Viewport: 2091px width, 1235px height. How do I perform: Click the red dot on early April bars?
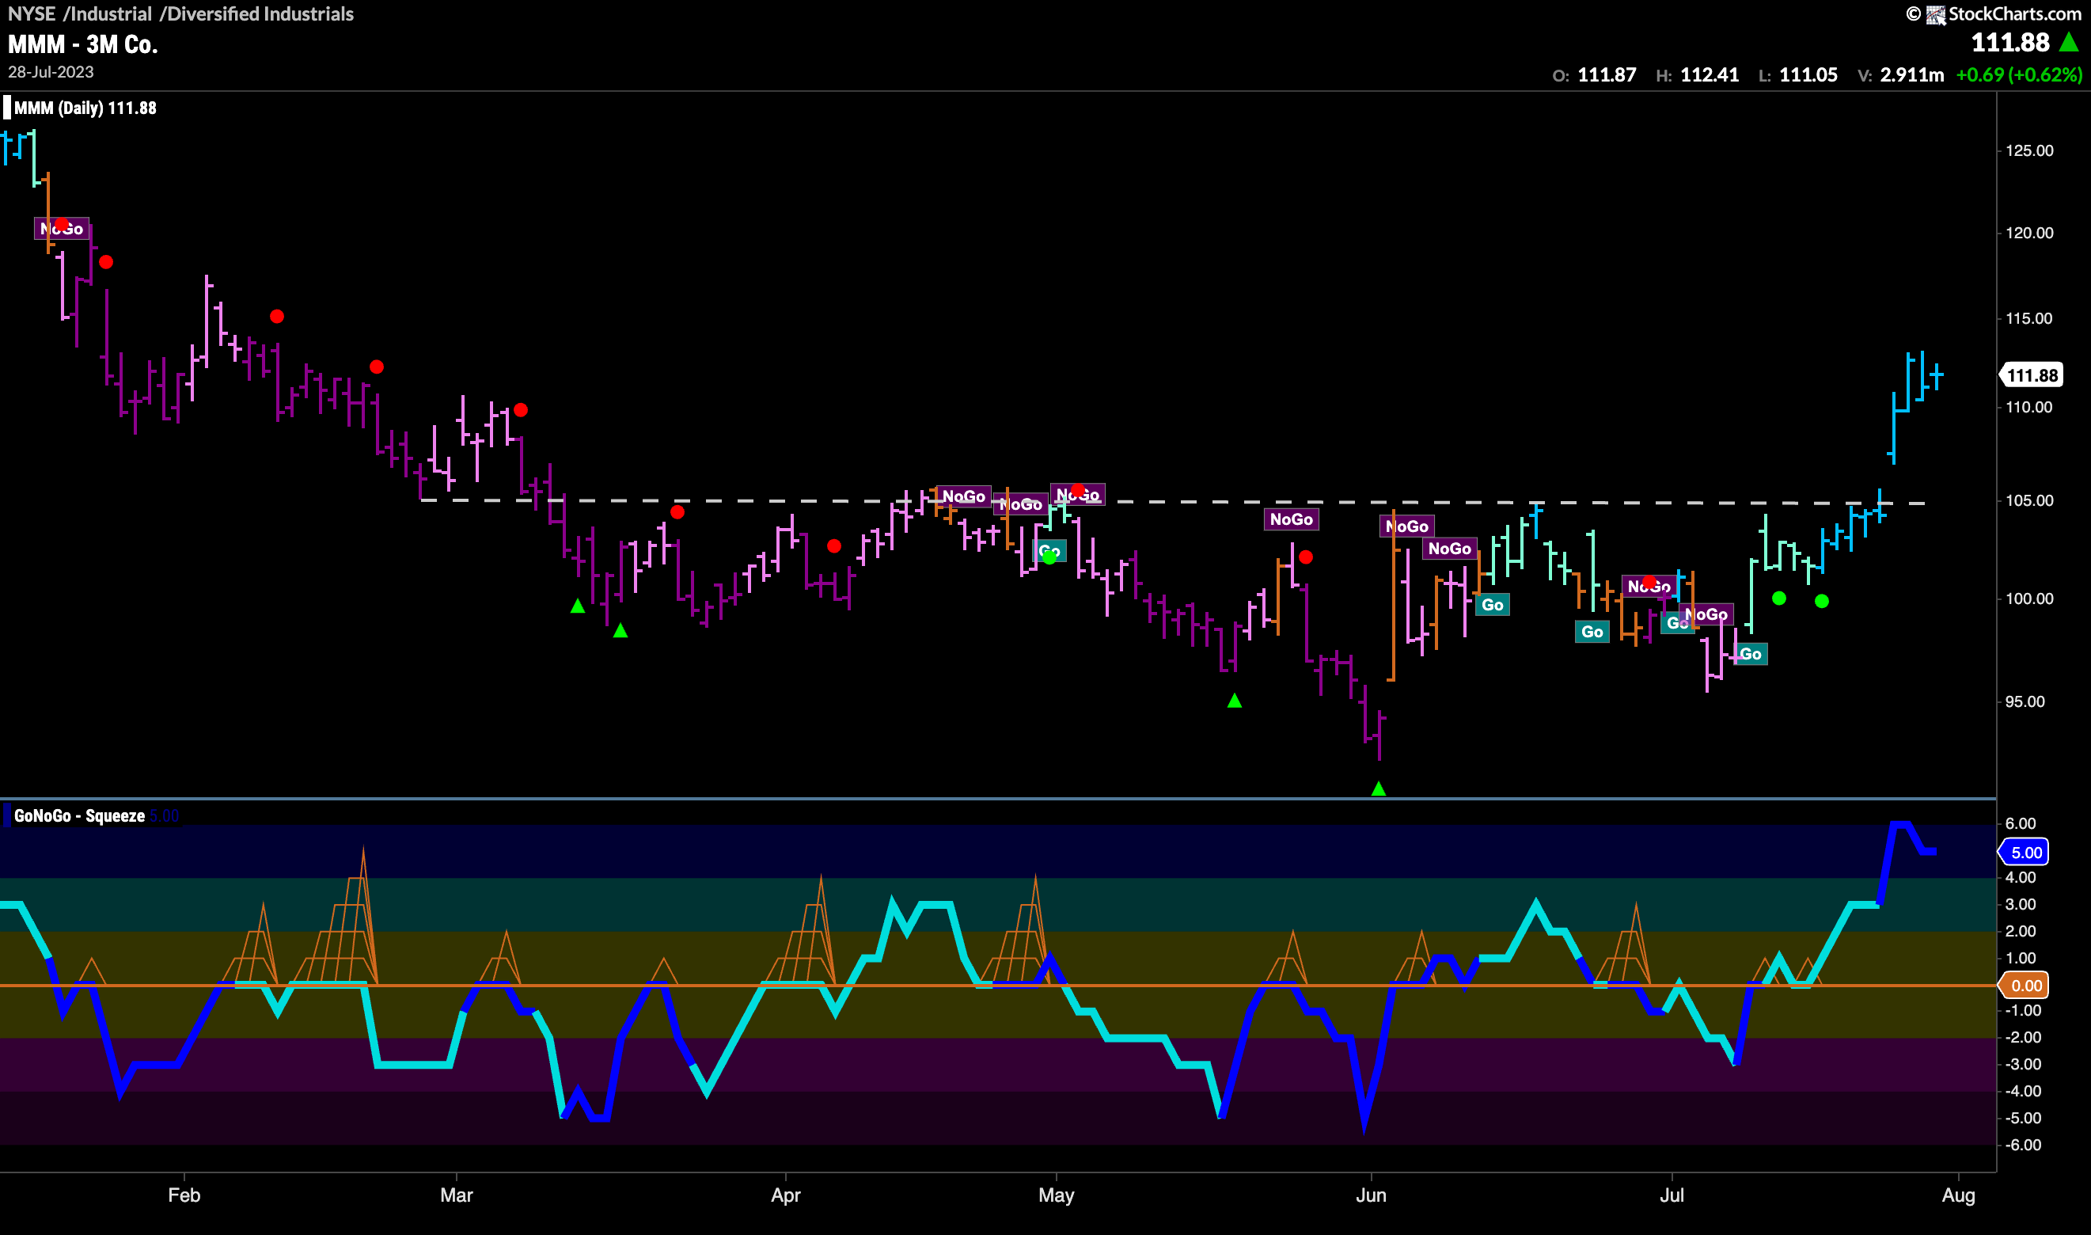coord(834,546)
